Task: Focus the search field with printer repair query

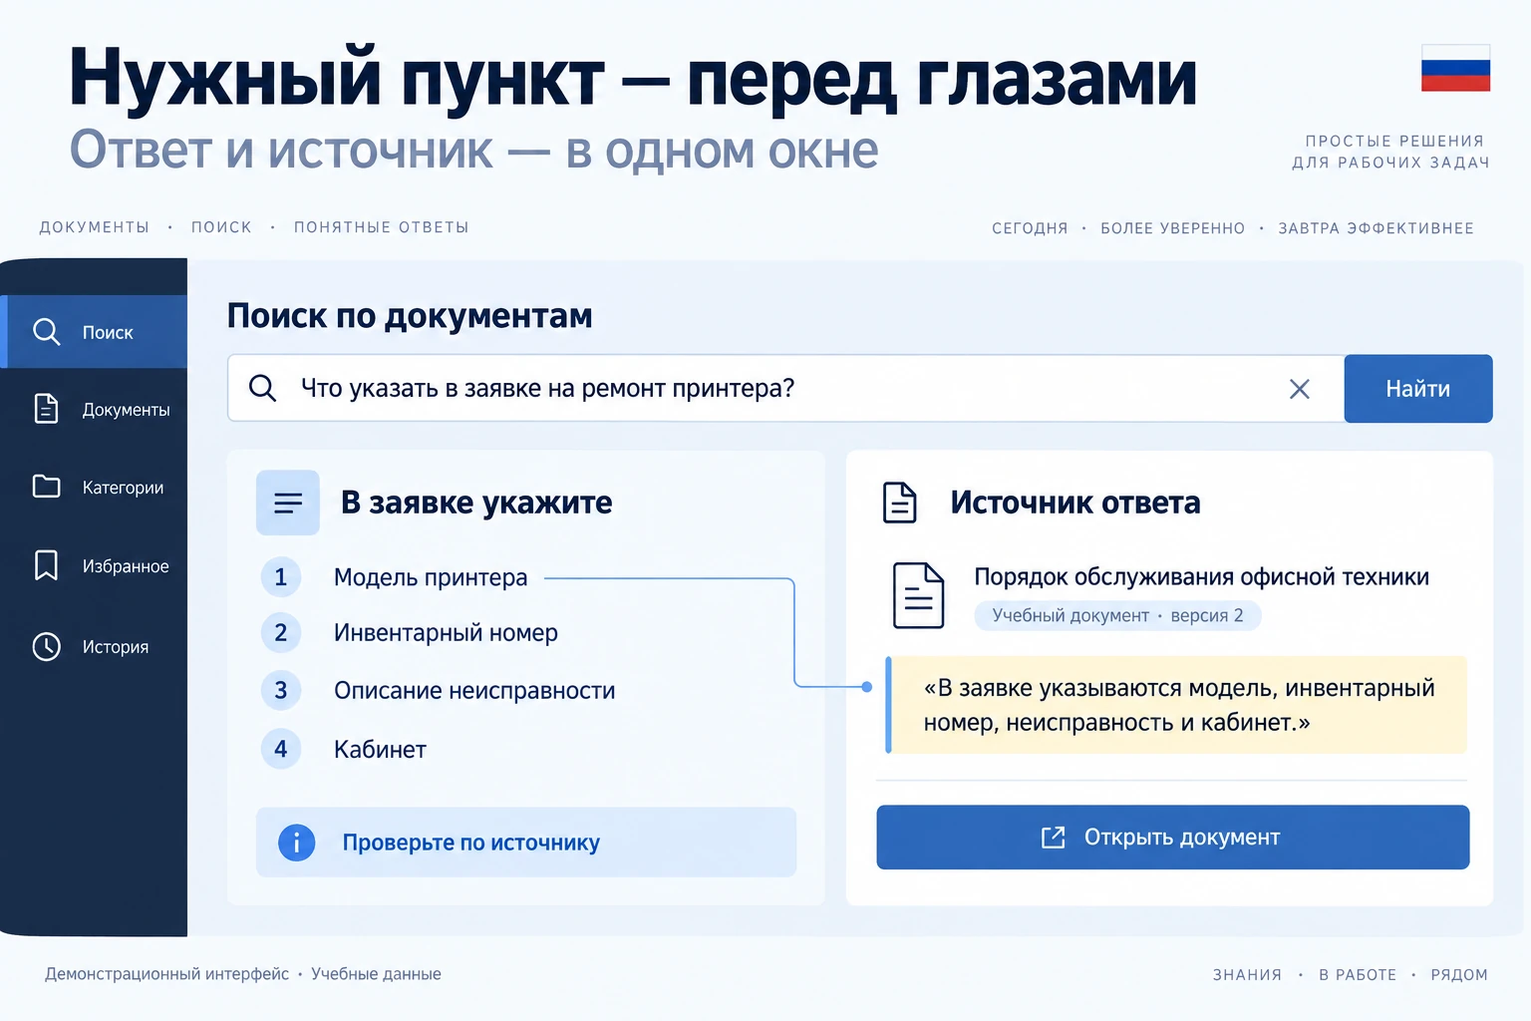Action: 785,388
